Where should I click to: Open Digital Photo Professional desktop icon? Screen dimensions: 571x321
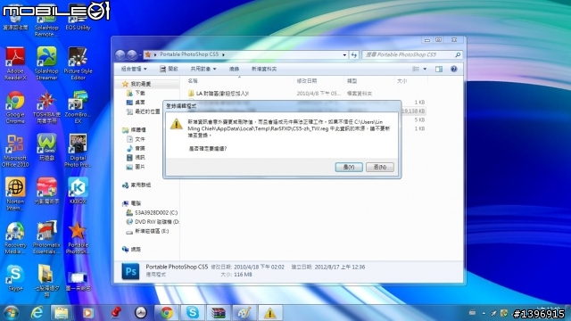coord(78,151)
